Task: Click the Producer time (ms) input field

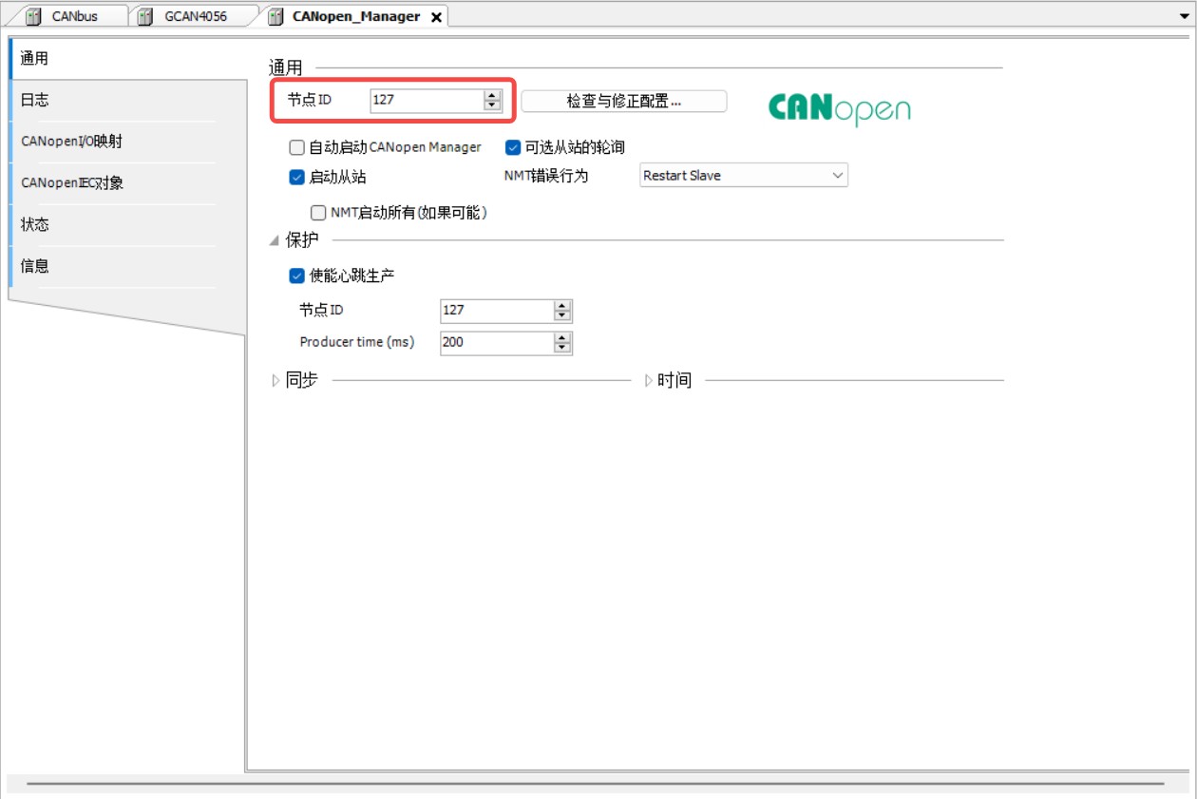Action: [x=497, y=342]
